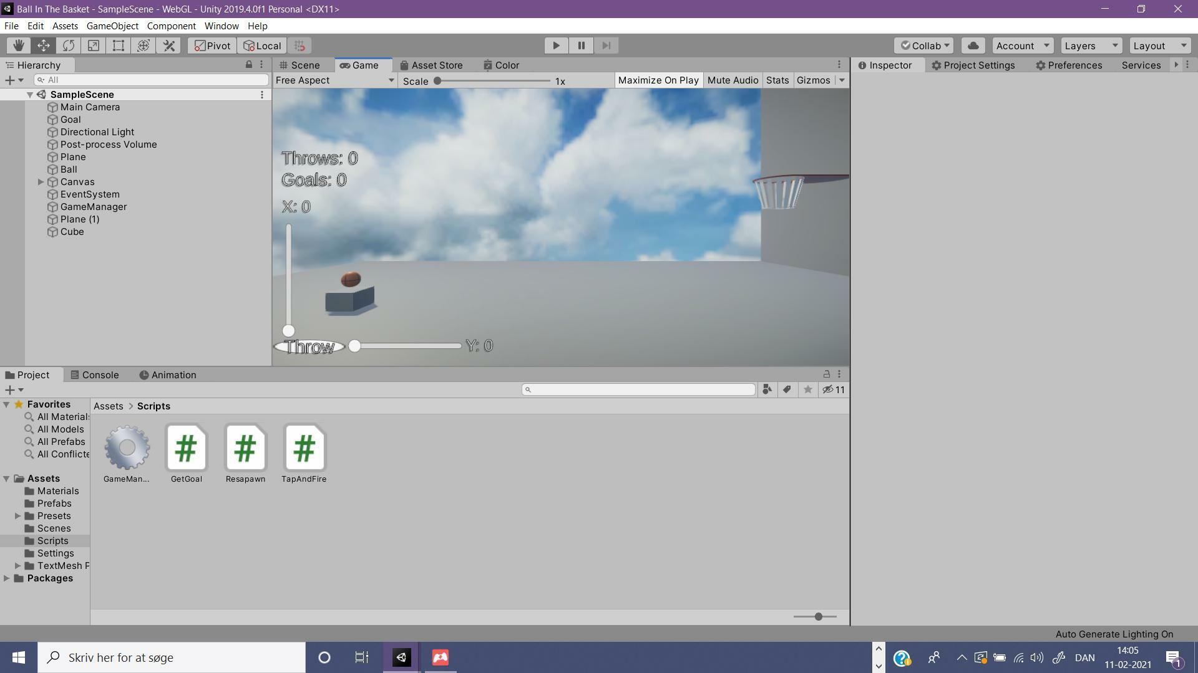Toggle Local handle rotation

click(x=262, y=45)
